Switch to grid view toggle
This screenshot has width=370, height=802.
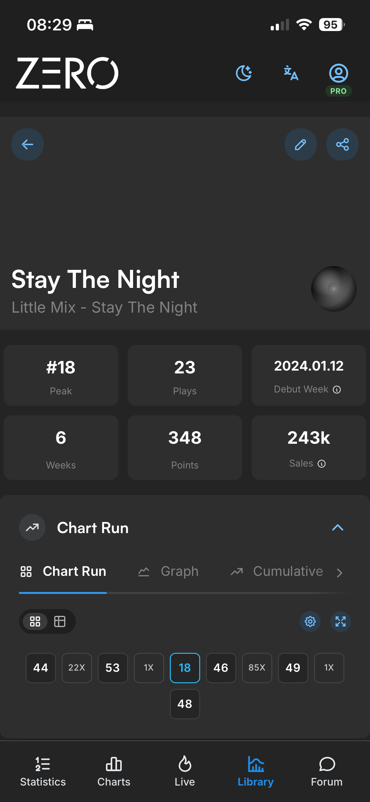(x=35, y=621)
